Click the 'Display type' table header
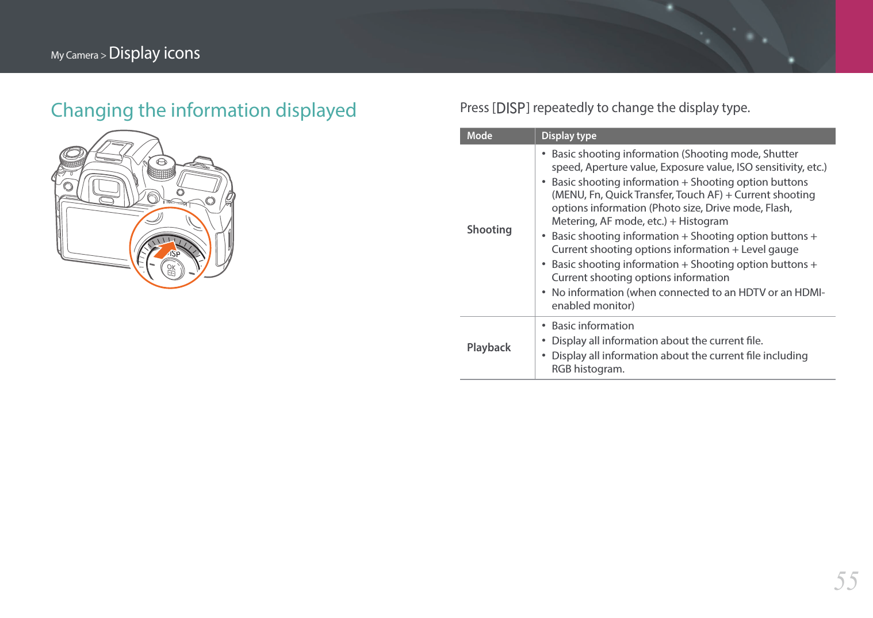Viewport: 873px width, 618px height. click(569, 136)
